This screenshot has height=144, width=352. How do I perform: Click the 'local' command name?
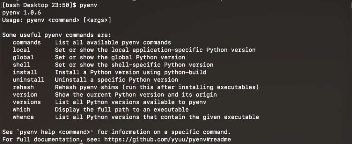click(22, 50)
